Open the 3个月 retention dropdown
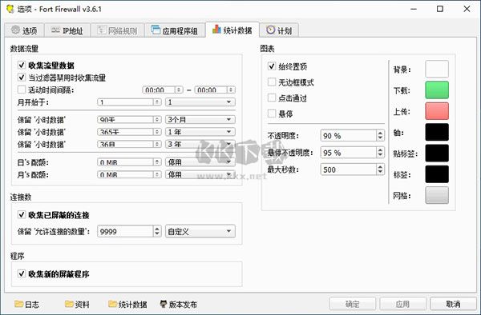 click(x=200, y=119)
